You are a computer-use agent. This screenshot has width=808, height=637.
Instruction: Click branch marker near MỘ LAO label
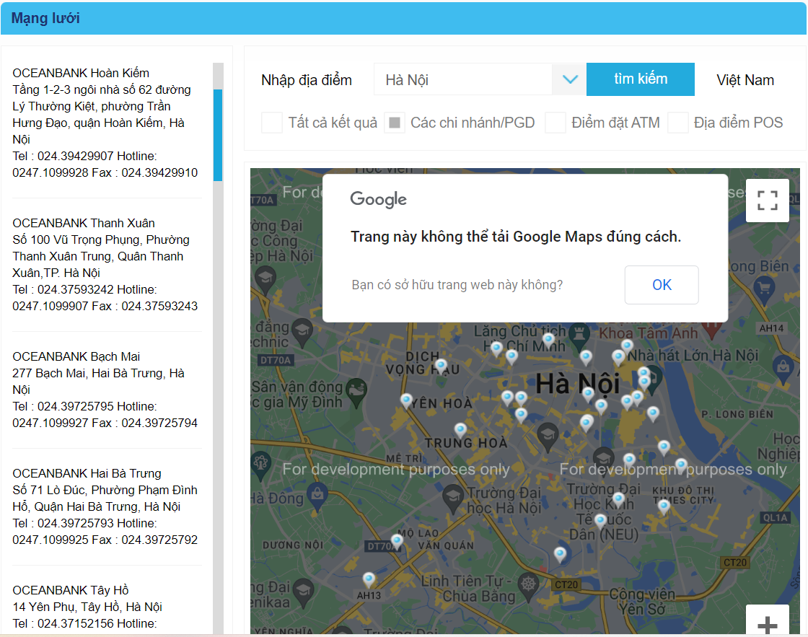click(396, 541)
